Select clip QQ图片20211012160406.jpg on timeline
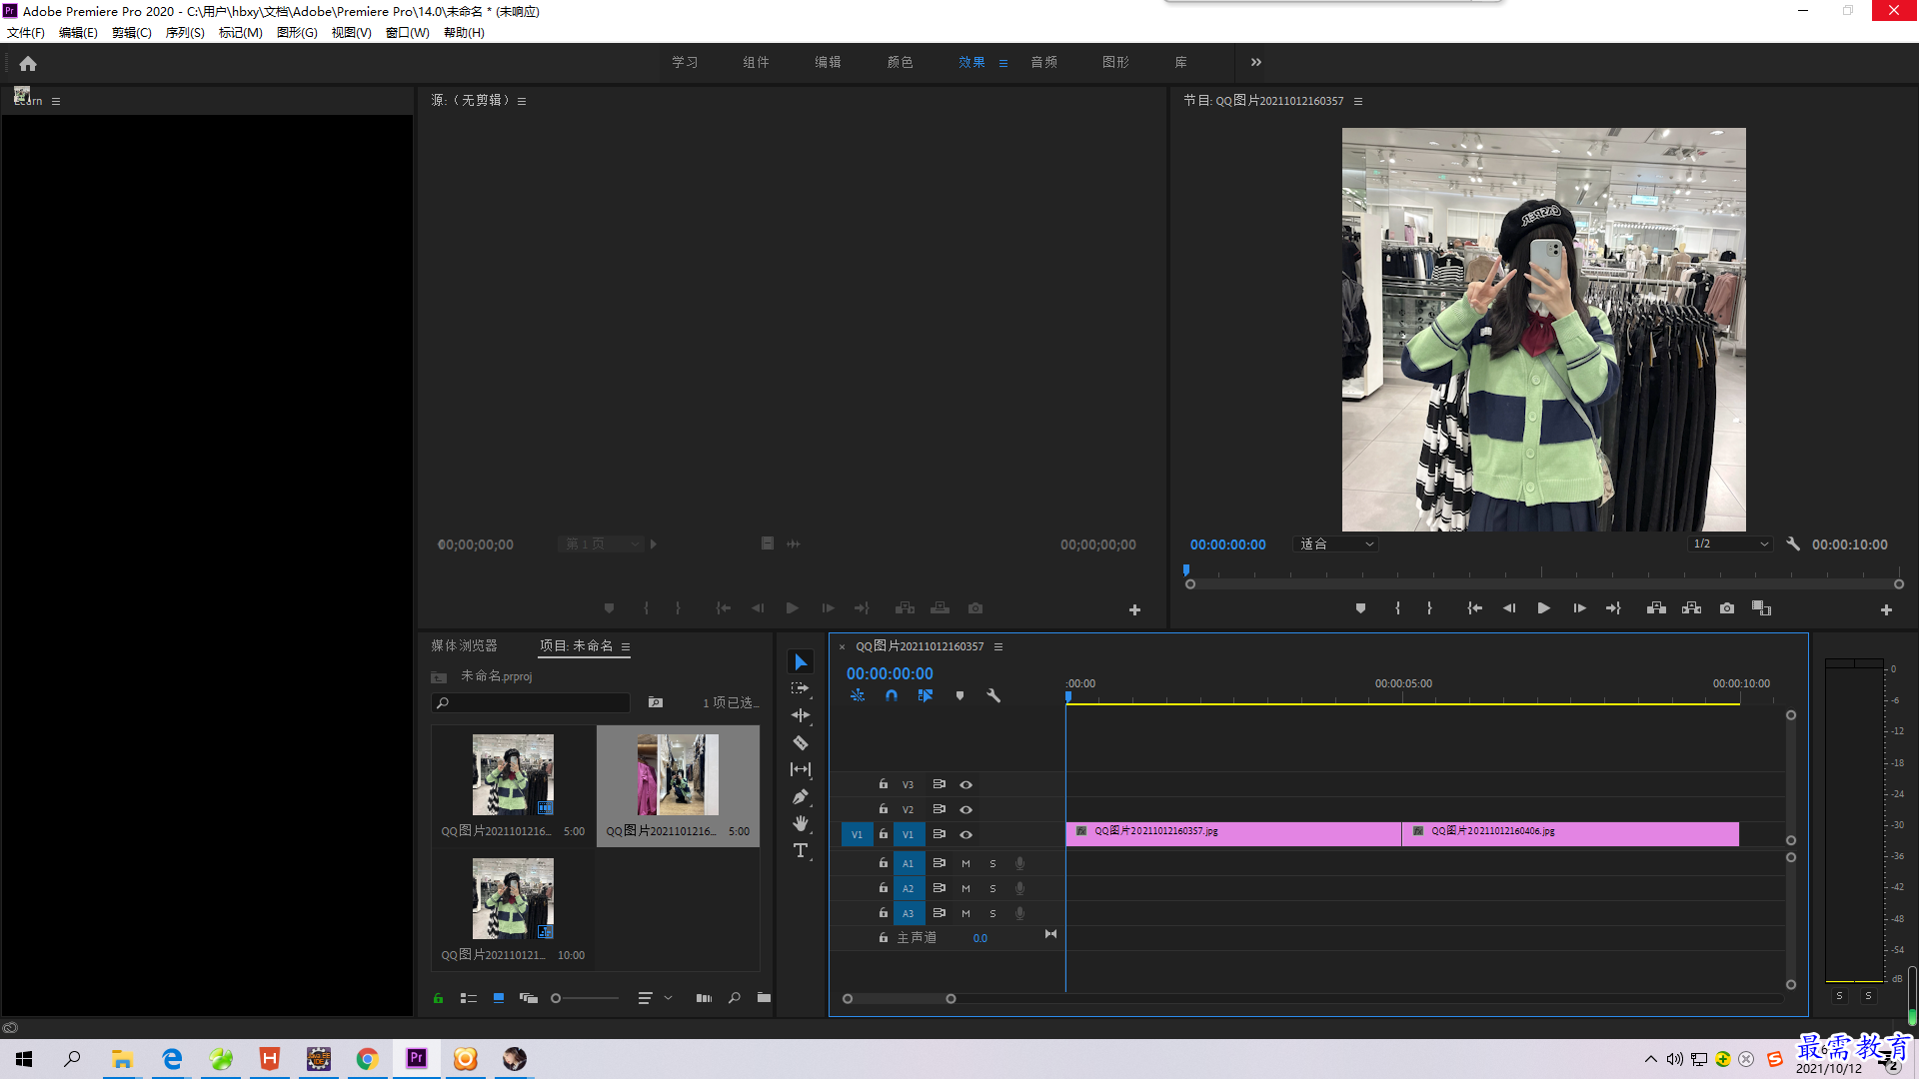This screenshot has height=1079, width=1919. click(x=1570, y=834)
